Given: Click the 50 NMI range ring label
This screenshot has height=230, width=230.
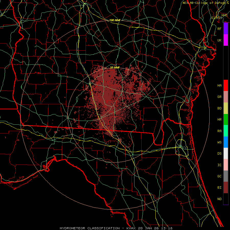Looking at the screenshot, I should [115, 67].
